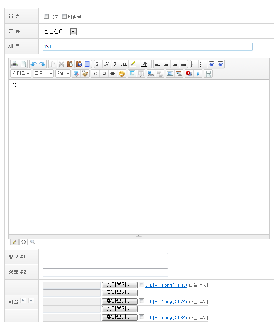Image resolution: width=274 pixels, height=322 pixels.
Task: Expand the 9pt font size dropdown
Action: 63,74
